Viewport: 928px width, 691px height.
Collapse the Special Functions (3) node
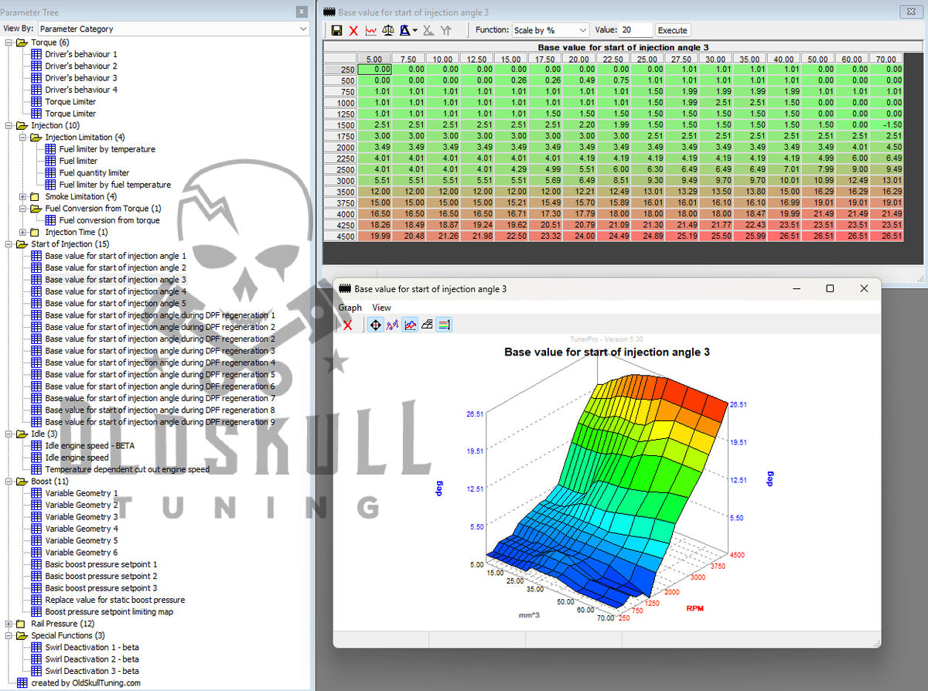(x=9, y=635)
